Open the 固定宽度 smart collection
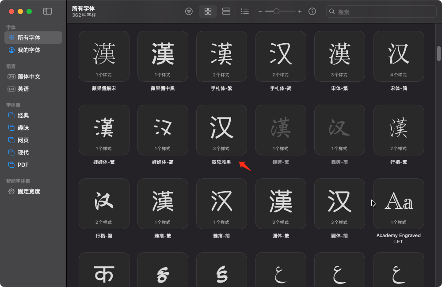 pos(33,191)
